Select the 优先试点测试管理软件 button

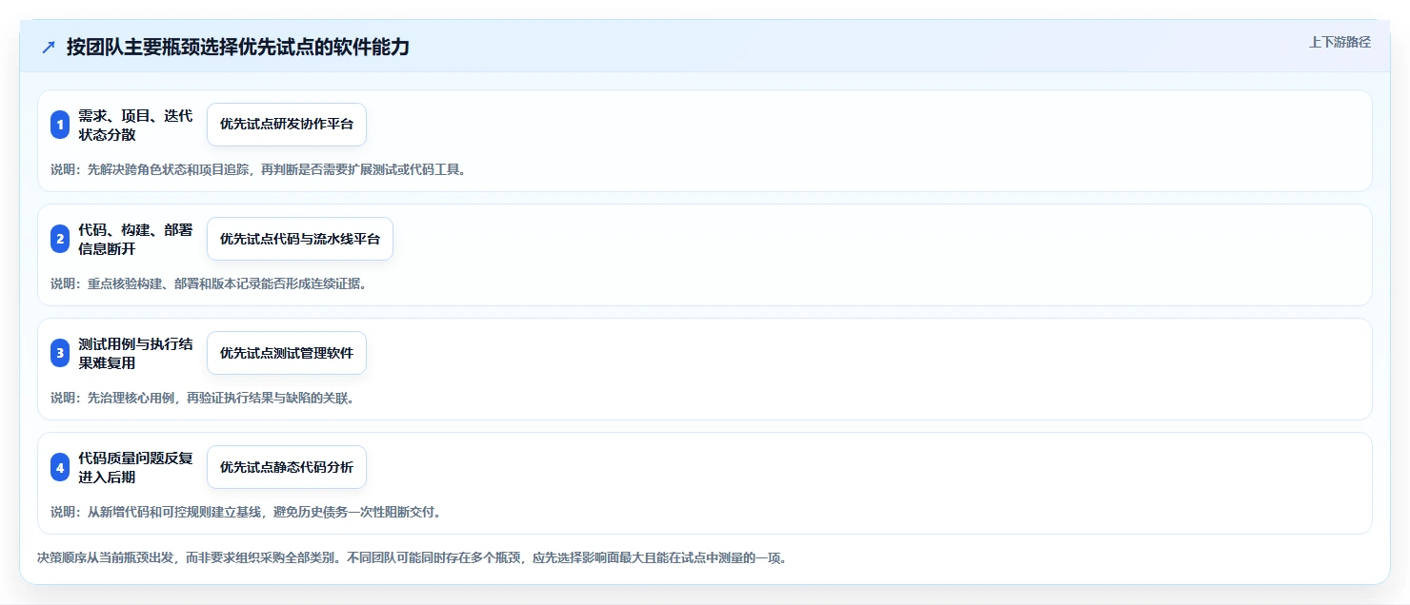click(x=287, y=353)
